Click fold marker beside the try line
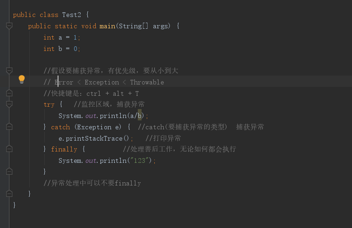 (x=9, y=104)
